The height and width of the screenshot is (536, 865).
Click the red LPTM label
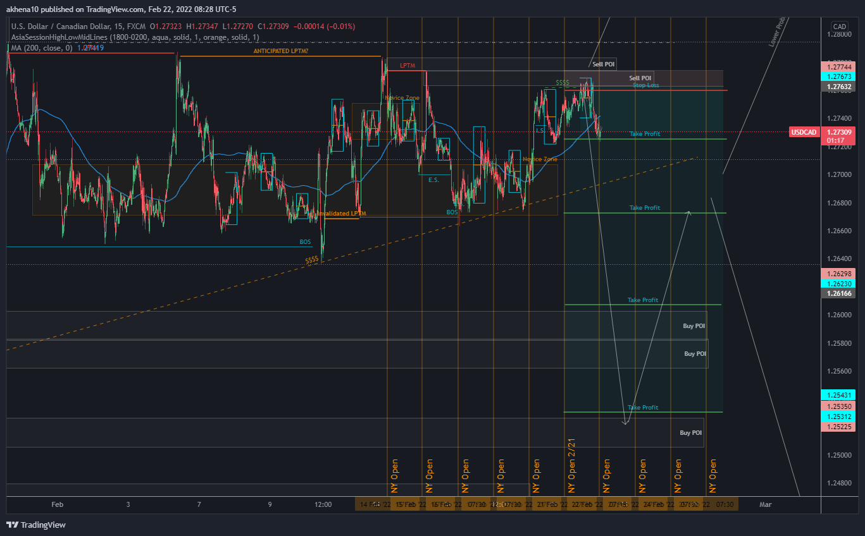pyautogui.click(x=406, y=66)
